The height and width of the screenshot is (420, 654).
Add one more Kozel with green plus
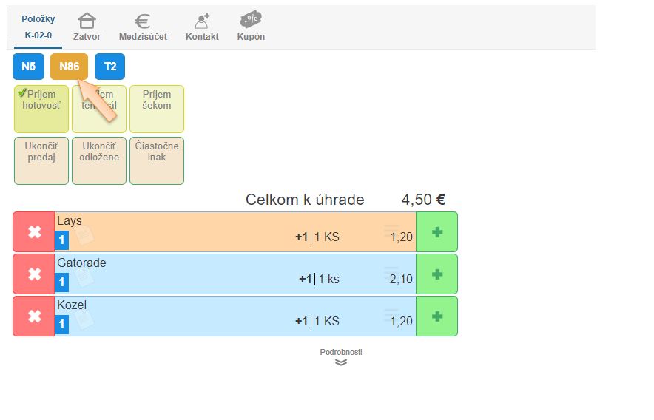[x=436, y=316]
